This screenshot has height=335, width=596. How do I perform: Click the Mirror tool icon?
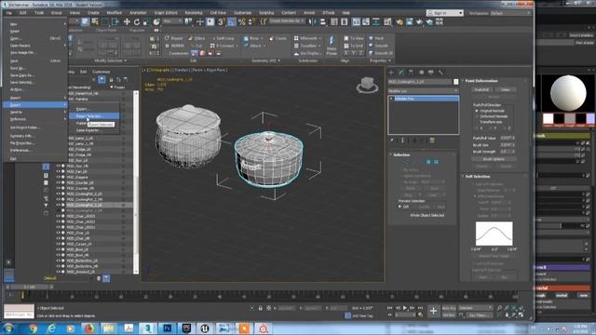tap(313, 22)
